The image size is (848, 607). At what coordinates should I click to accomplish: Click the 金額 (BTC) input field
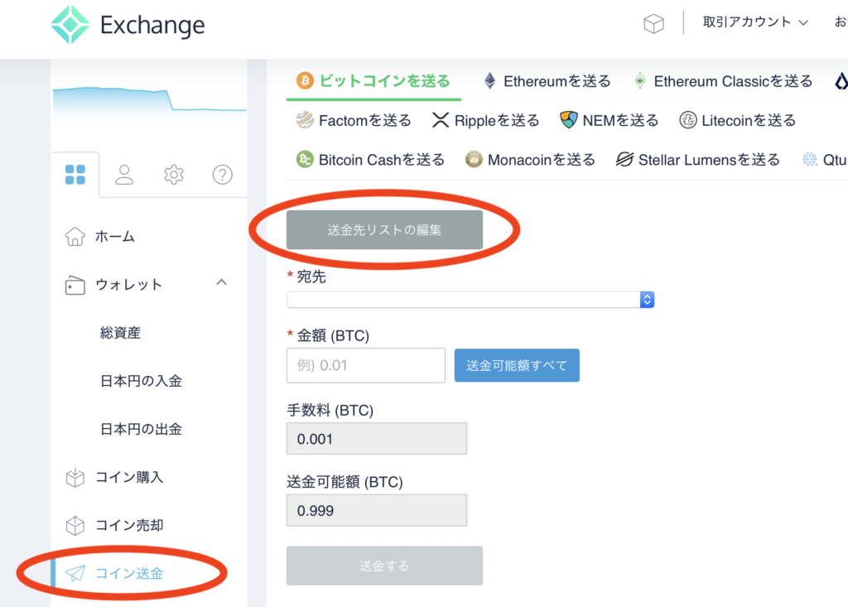click(366, 365)
